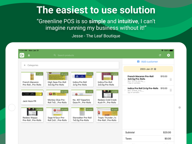Select No. 407 Sapphire Daze product tile
This screenshot has width=192, height=144.
coord(82,97)
